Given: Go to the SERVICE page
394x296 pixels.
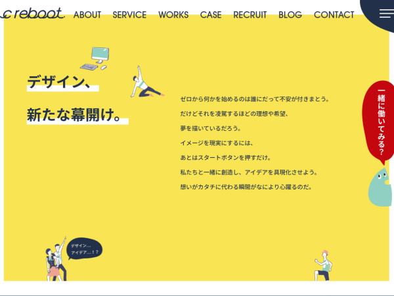Looking at the screenshot, I should pyautogui.click(x=129, y=14).
